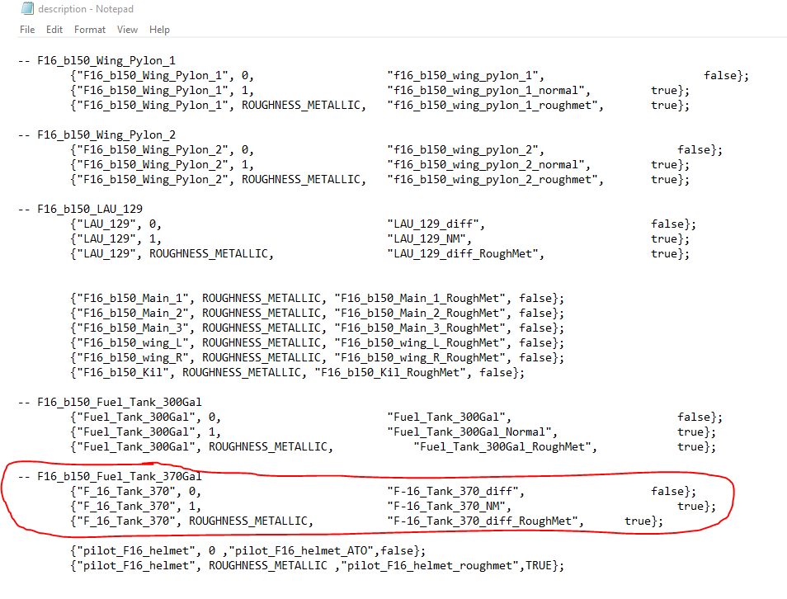Open the Format menu
Image resolution: width=787 pixels, height=599 pixels.
(x=90, y=30)
